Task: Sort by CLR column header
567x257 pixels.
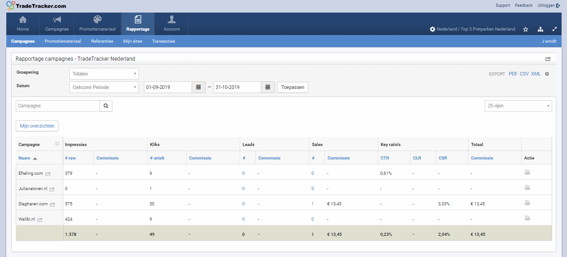Action: click(x=417, y=158)
